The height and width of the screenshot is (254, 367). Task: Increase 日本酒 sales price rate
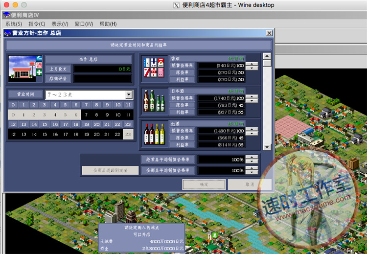[252, 96]
